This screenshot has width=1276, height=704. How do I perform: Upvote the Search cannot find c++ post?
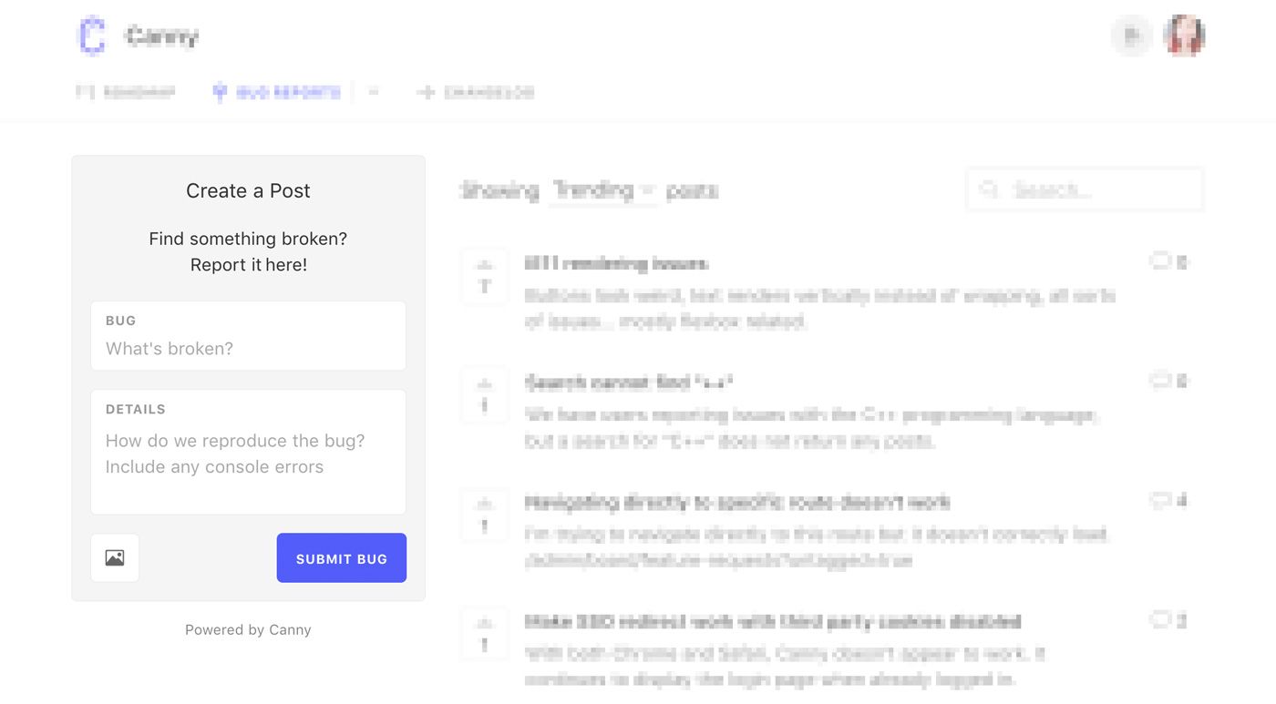click(484, 395)
